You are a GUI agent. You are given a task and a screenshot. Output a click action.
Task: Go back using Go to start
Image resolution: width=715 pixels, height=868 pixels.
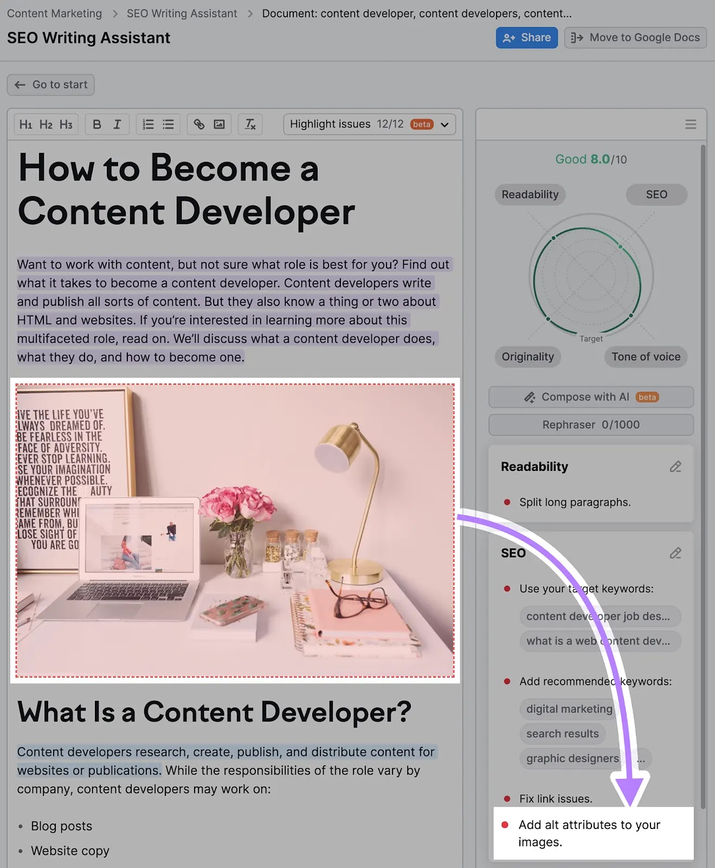click(x=51, y=85)
